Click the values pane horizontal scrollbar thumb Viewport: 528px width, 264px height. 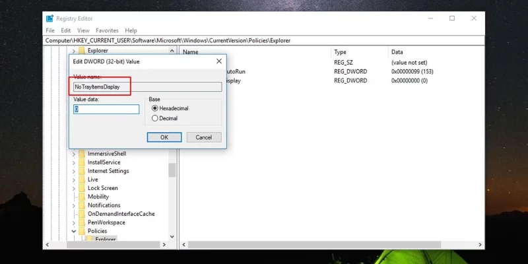[314, 244]
